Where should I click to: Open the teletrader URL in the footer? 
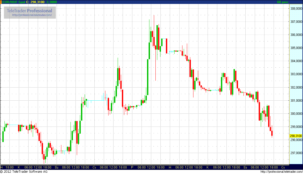point(282,172)
